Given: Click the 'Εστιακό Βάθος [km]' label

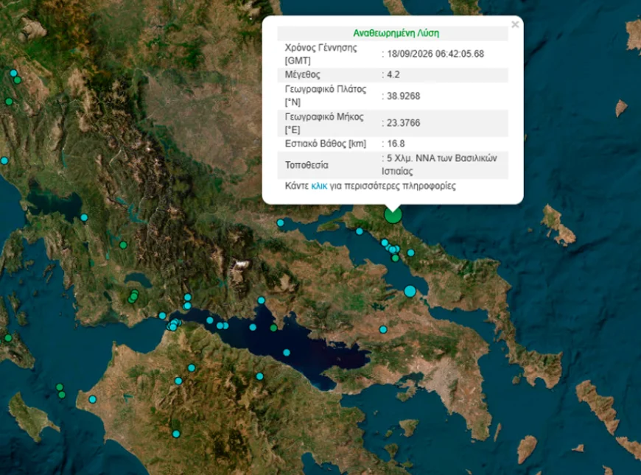Looking at the screenshot, I should (x=326, y=144).
